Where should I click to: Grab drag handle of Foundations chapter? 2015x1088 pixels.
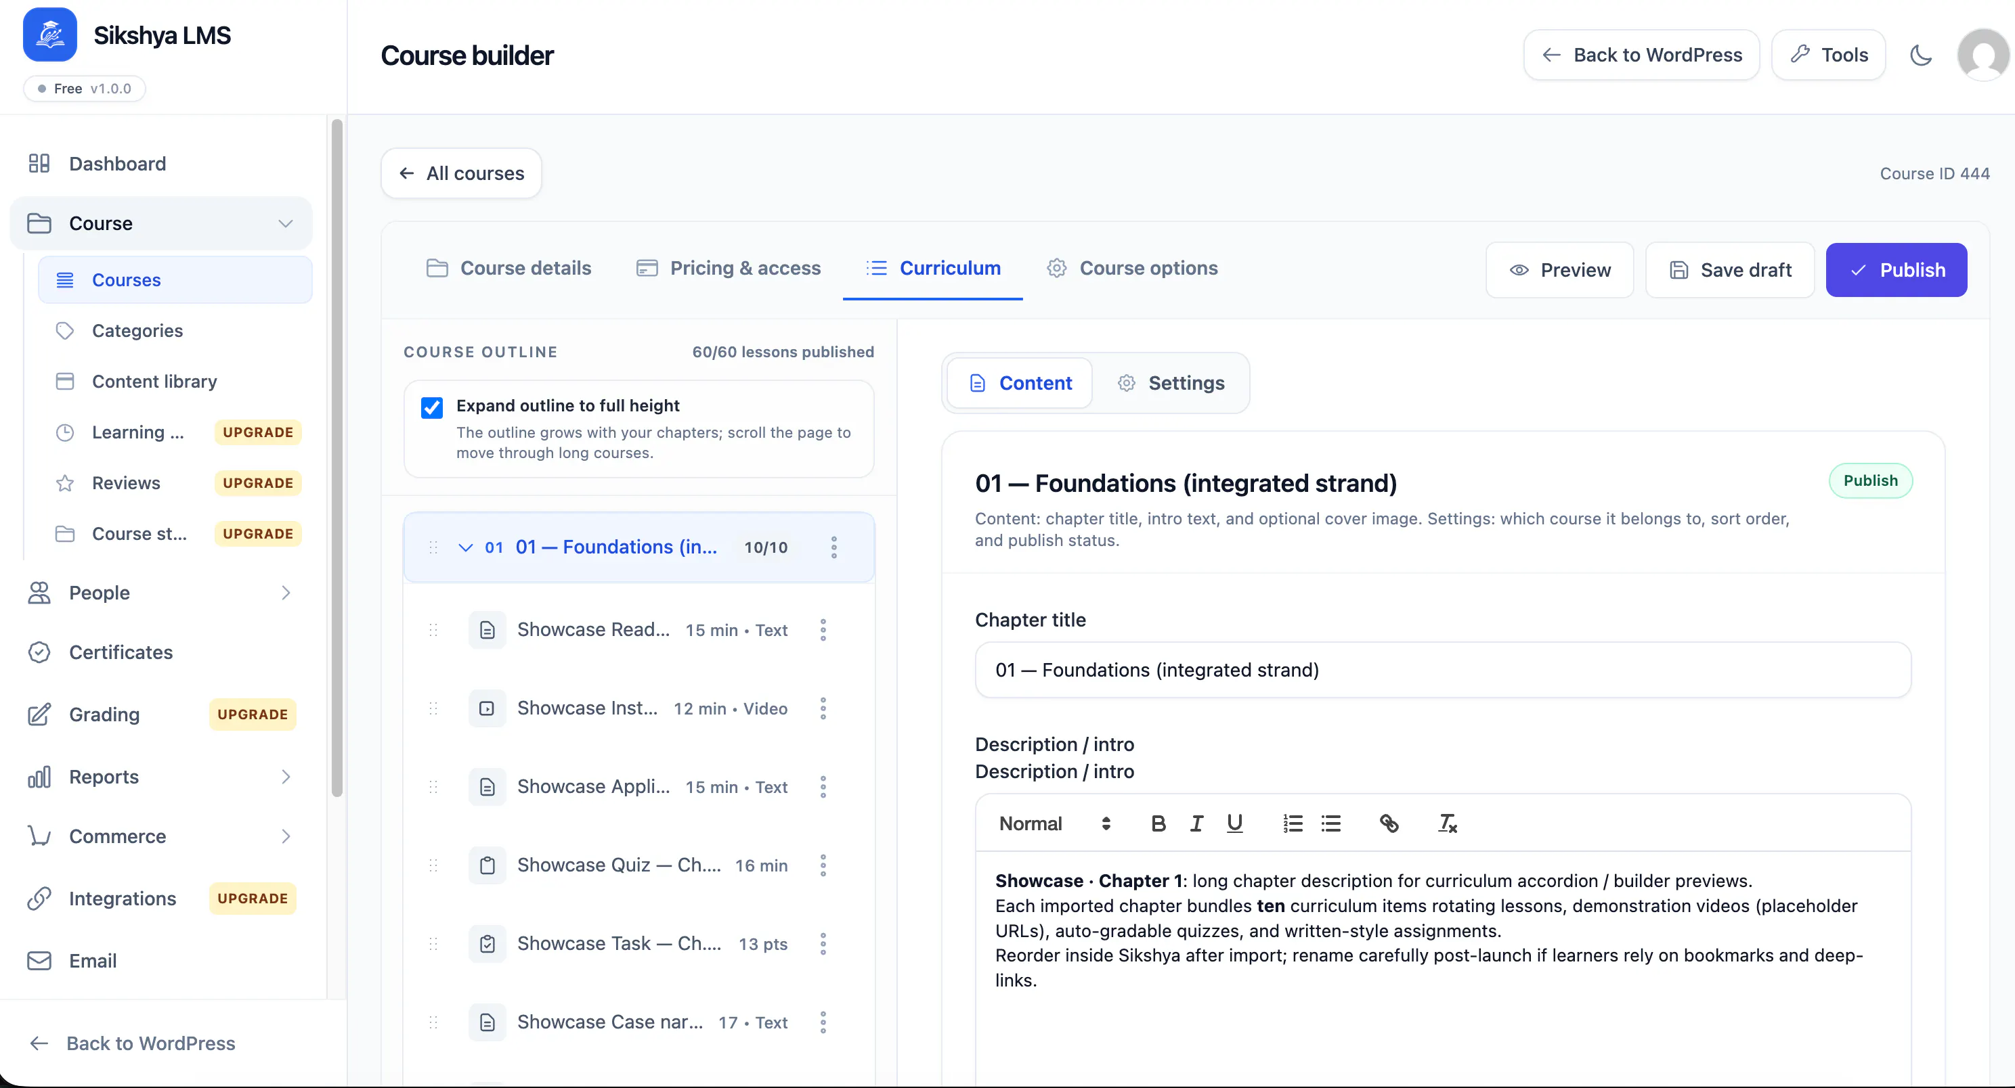(433, 547)
